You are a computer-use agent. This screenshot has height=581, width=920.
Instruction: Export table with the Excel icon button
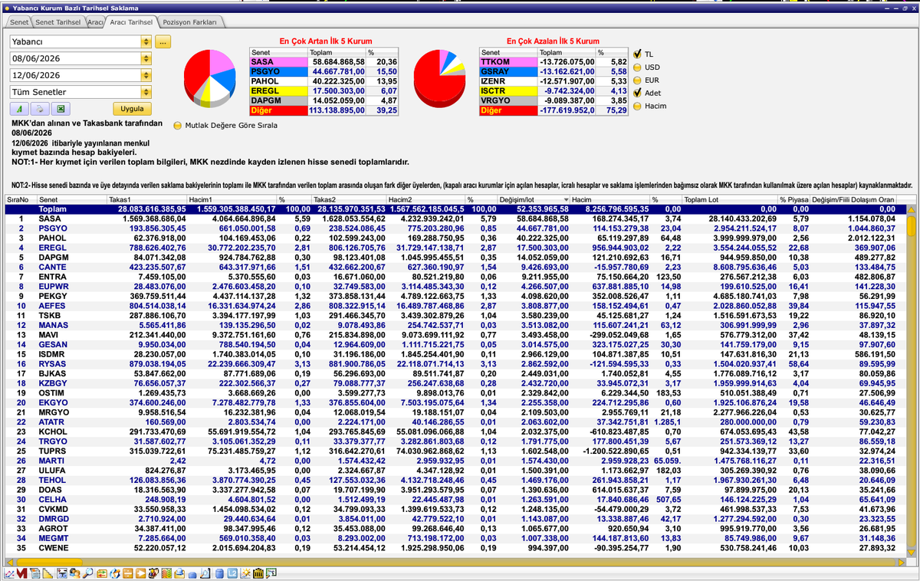coord(60,109)
